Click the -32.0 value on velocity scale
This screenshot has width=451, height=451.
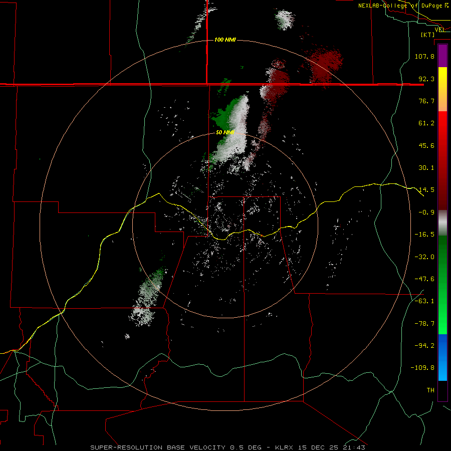point(424,257)
